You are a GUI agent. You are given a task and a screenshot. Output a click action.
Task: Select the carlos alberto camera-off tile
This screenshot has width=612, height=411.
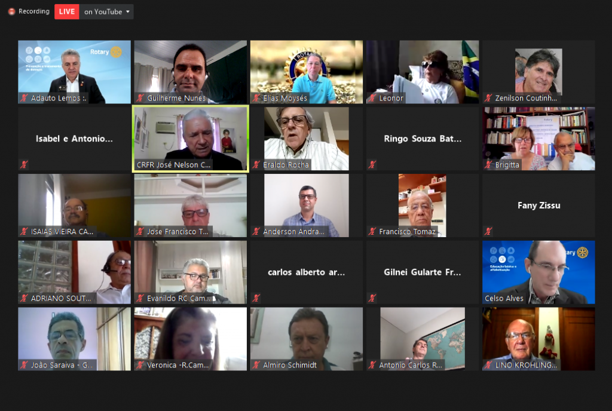pos(306,272)
